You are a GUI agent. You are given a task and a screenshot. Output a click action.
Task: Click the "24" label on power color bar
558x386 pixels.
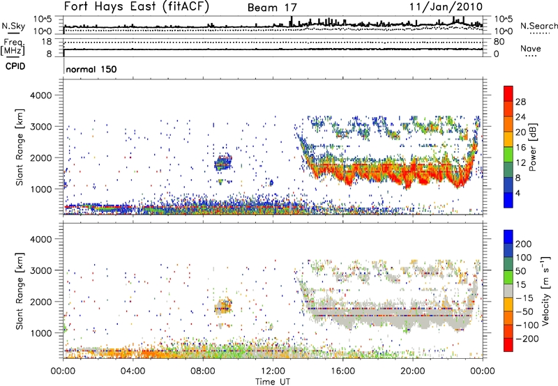520,117
